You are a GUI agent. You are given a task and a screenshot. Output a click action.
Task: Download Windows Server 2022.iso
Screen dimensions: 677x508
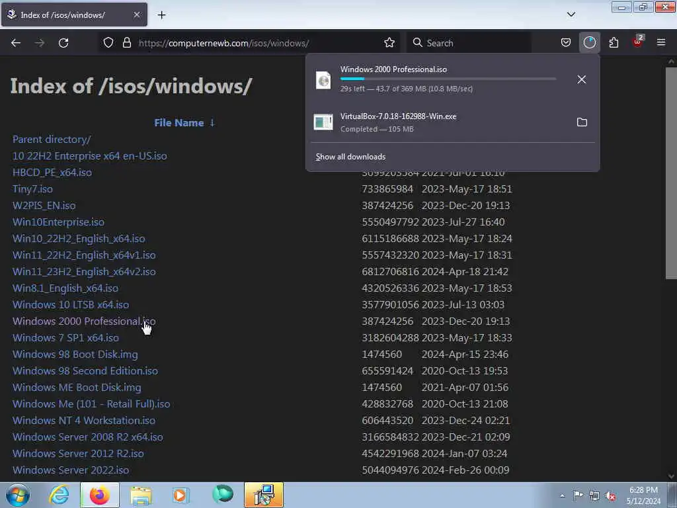coord(70,470)
